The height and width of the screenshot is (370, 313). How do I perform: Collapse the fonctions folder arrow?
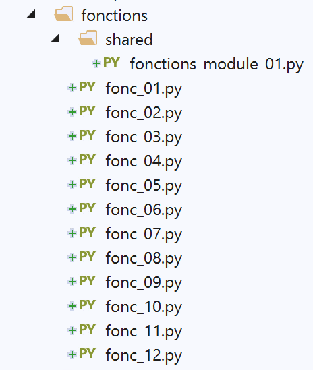coord(31,14)
